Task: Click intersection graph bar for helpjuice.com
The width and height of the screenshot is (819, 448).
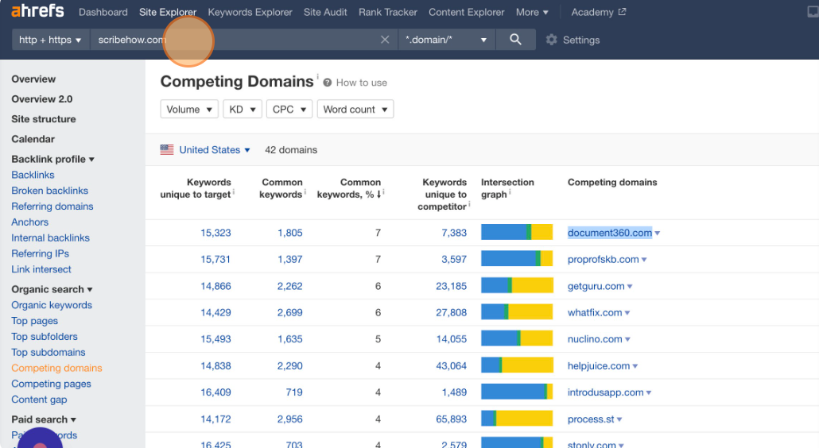Action: tap(517, 365)
